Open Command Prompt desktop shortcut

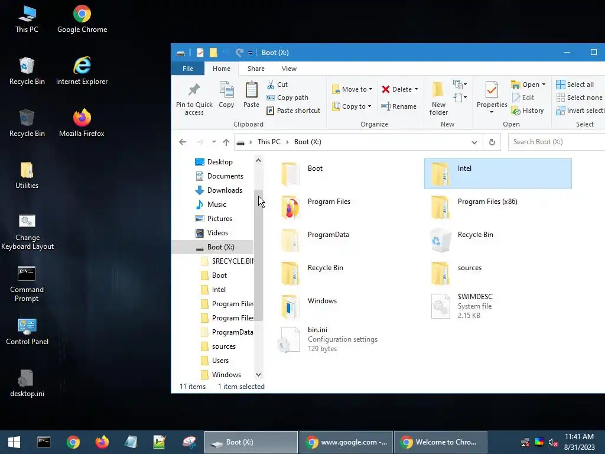27,284
